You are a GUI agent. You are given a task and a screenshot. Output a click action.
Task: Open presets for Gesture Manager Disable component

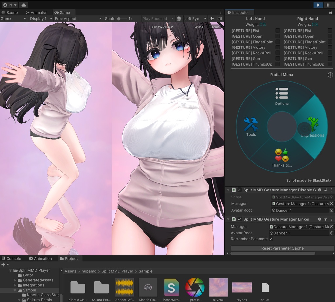pos(326,190)
